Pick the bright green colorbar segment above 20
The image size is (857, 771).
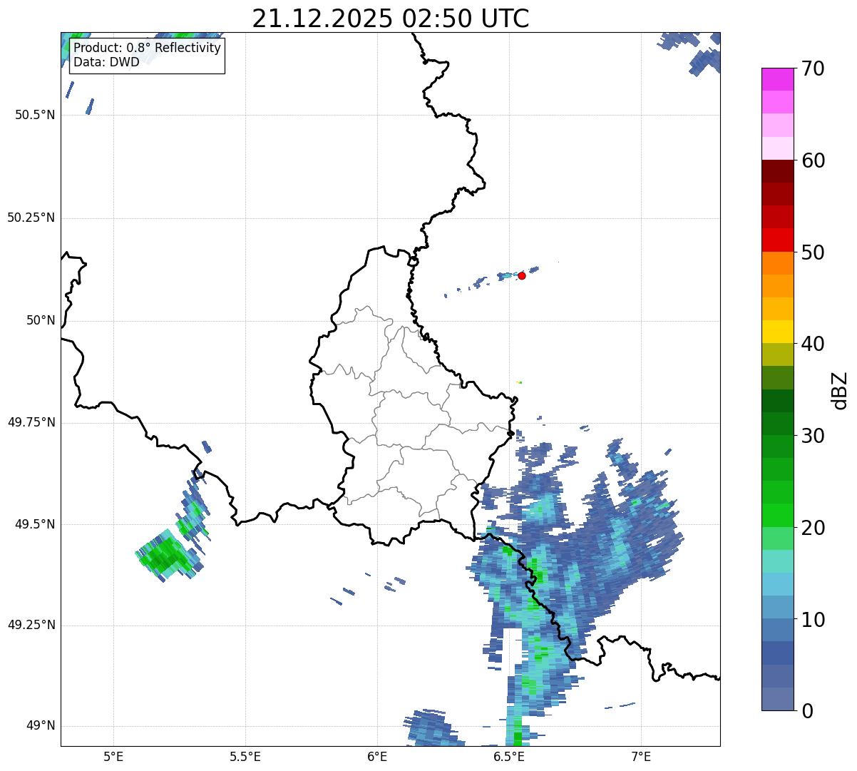click(779, 515)
